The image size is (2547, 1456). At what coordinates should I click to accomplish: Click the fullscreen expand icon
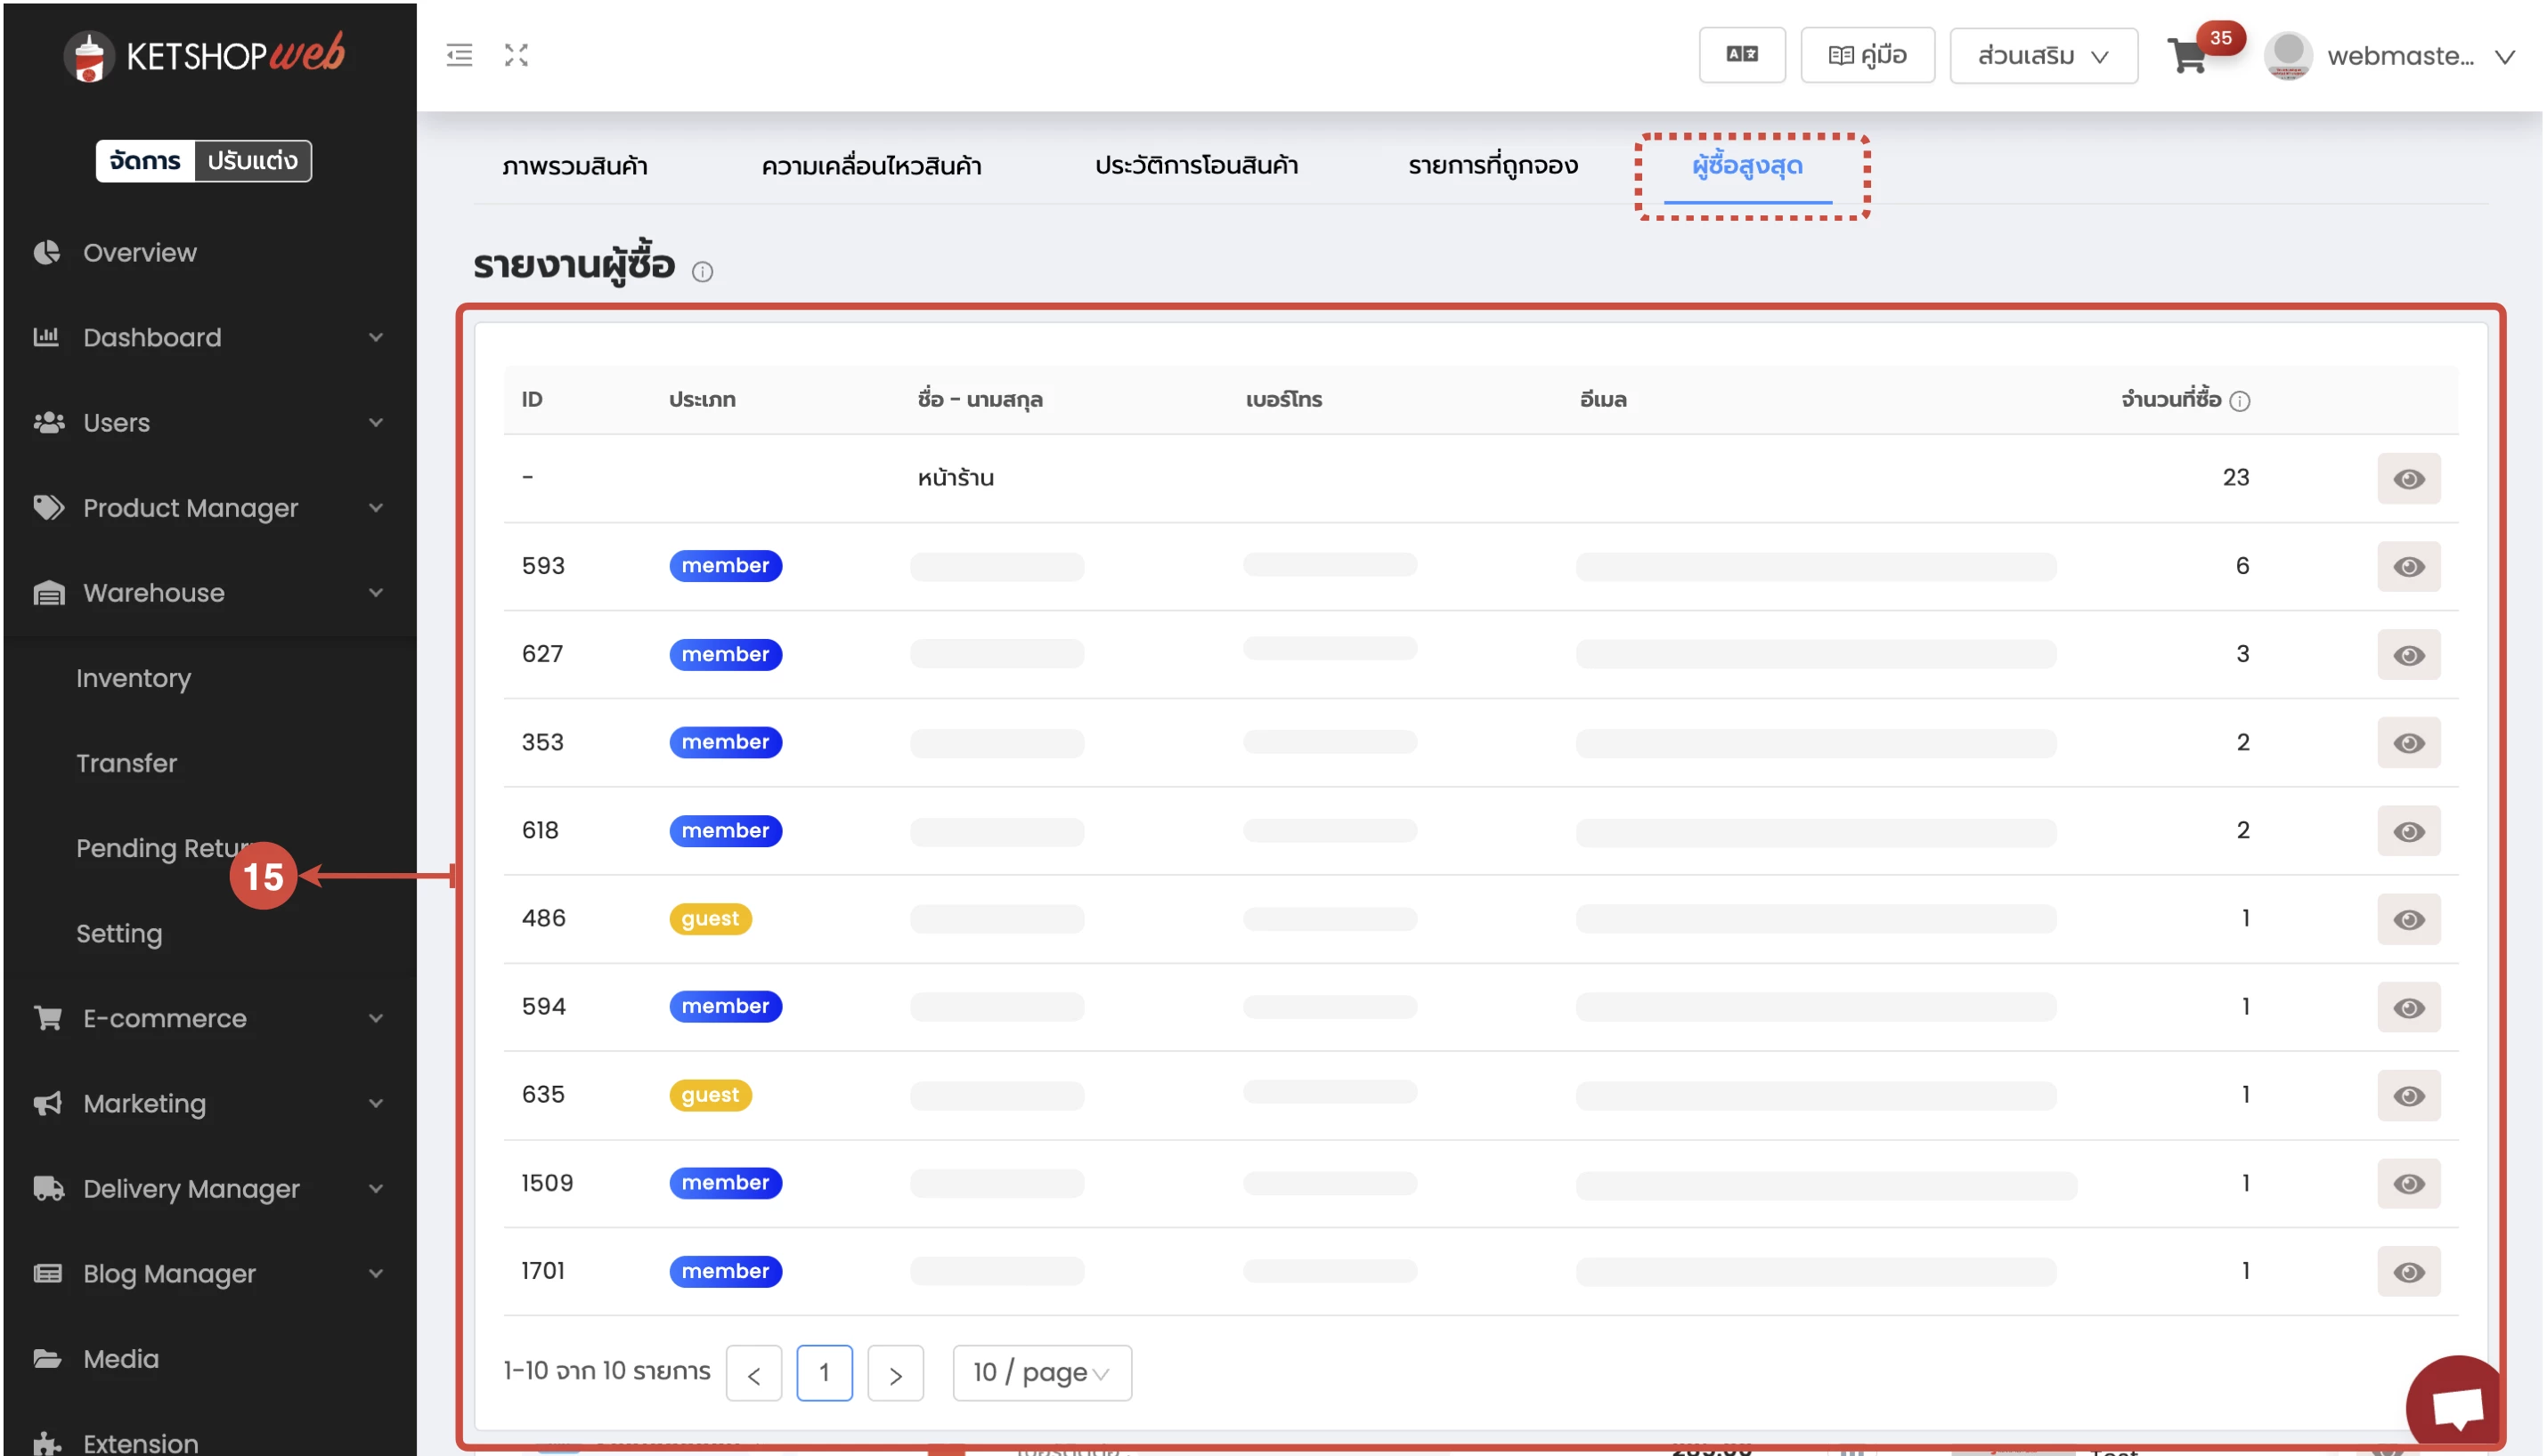pos(517,55)
